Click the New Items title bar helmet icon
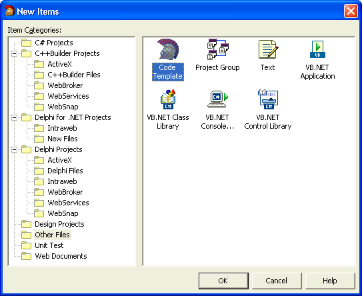The height and width of the screenshot is (296, 362). tap(9, 11)
